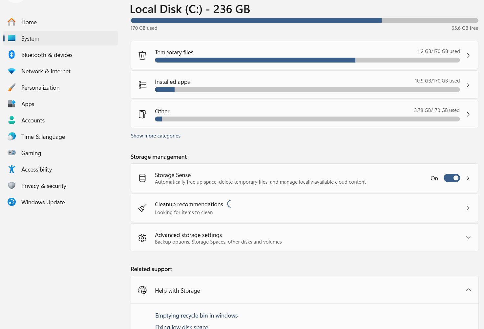Click the Windows Update sync icon
The height and width of the screenshot is (329, 484).
pyautogui.click(x=11, y=202)
